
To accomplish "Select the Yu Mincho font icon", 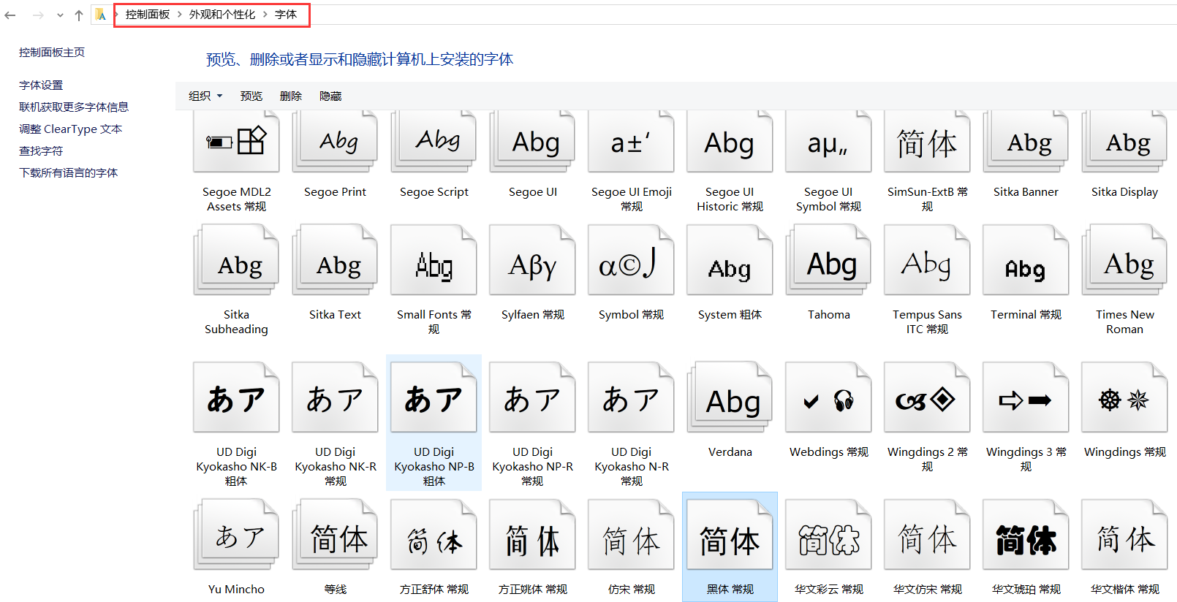I will point(236,535).
